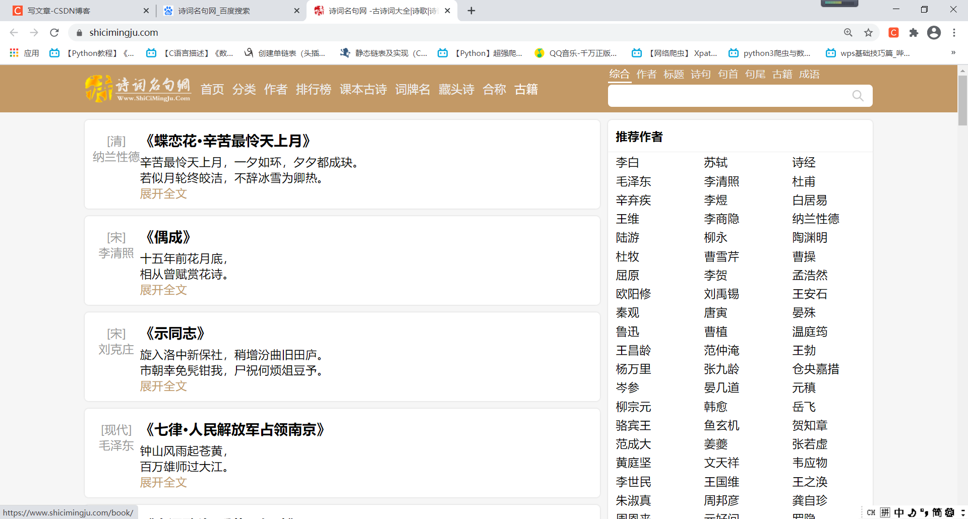The width and height of the screenshot is (968, 519).
Task: Toggle input language via the CH tray icon
Action: (871, 512)
